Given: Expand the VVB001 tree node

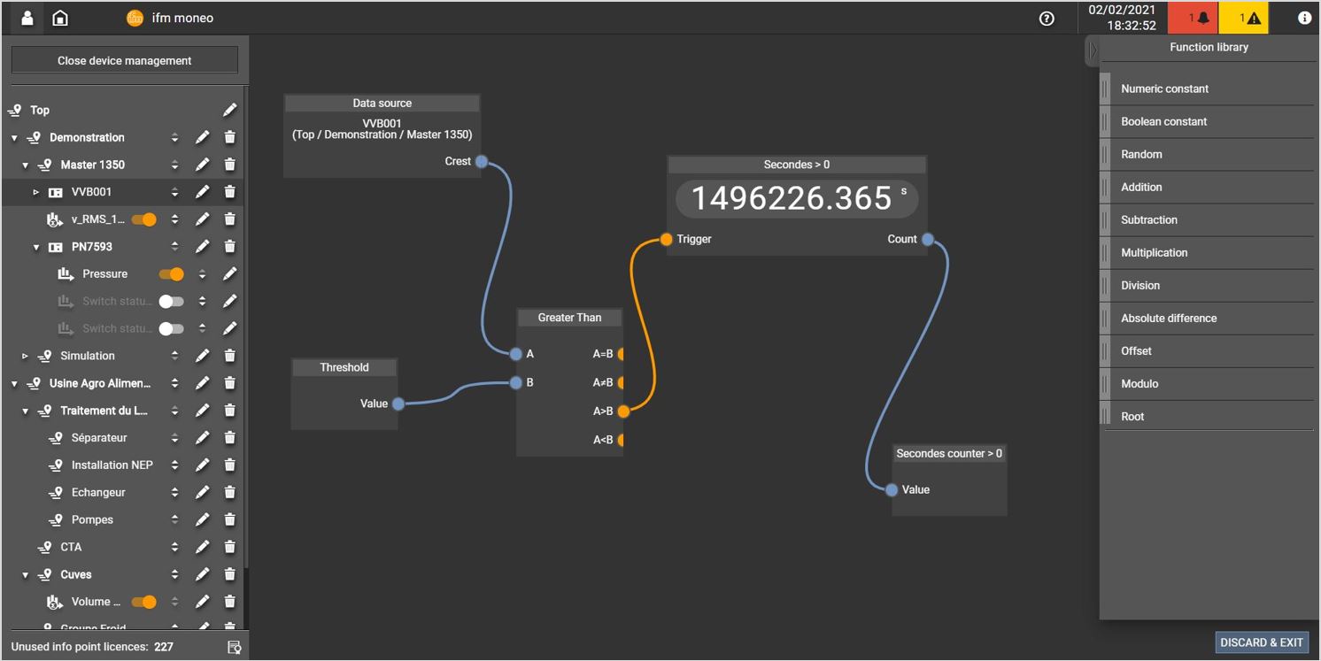Looking at the screenshot, I should (36, 192).
